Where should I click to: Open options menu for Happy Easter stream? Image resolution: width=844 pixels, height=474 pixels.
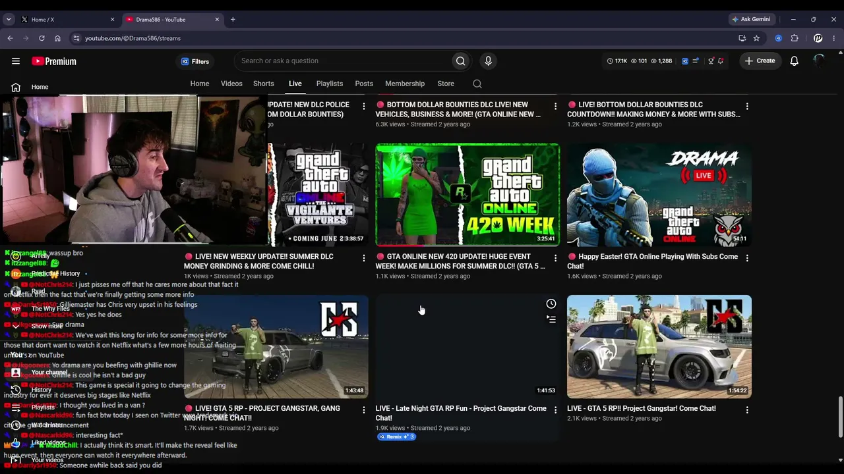pyautogui.click(x=747, y=258)
